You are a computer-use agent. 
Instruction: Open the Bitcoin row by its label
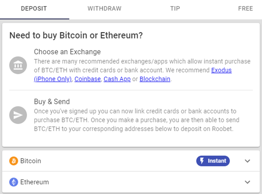pyautogui.click(x=31, y=161)
